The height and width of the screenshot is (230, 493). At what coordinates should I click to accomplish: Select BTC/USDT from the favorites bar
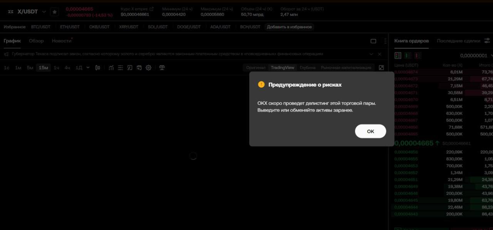(41, 27)
